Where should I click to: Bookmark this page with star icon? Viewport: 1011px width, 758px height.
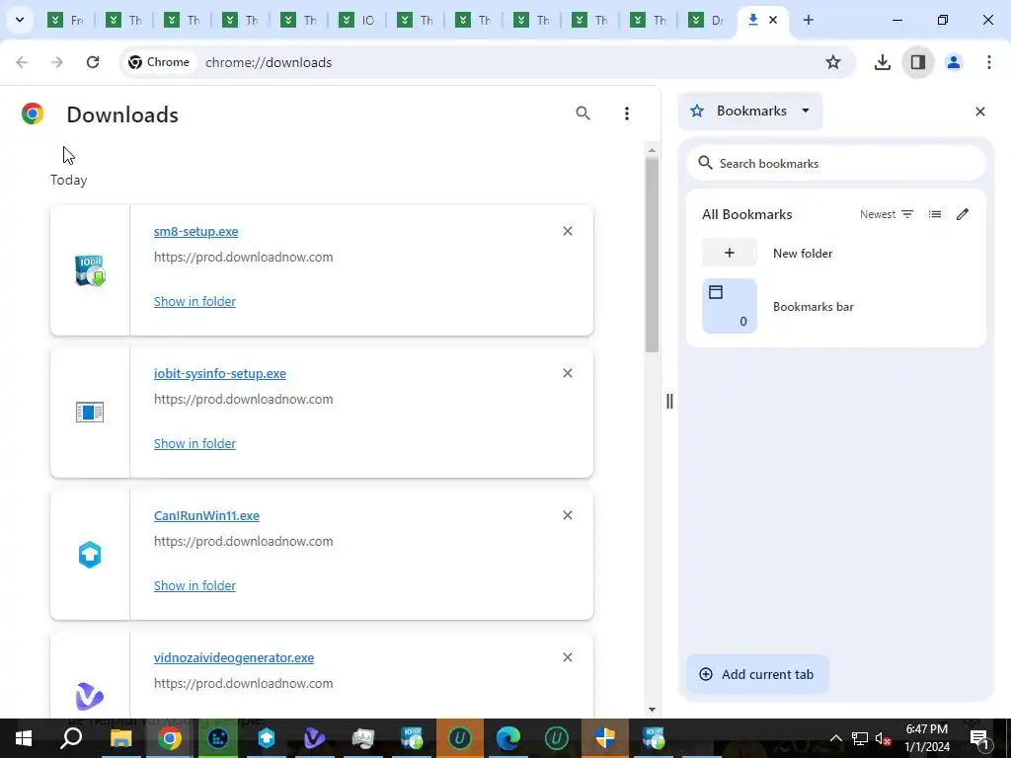[x=833, y=62]
